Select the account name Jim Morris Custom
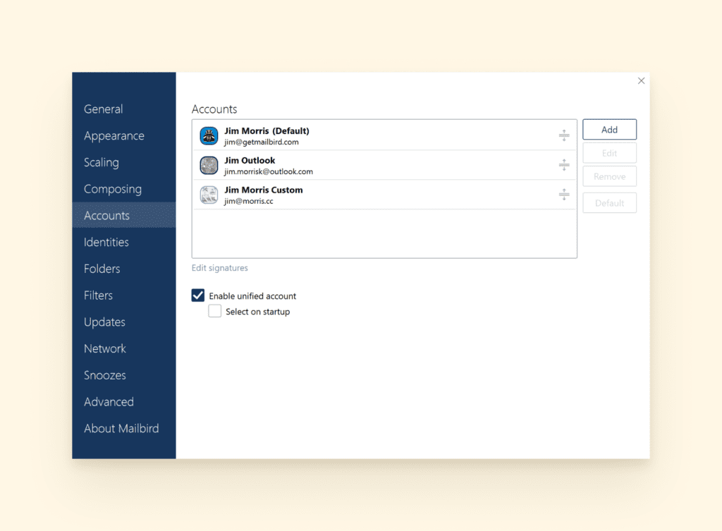722x531 pixels. (x=264, y=190)
